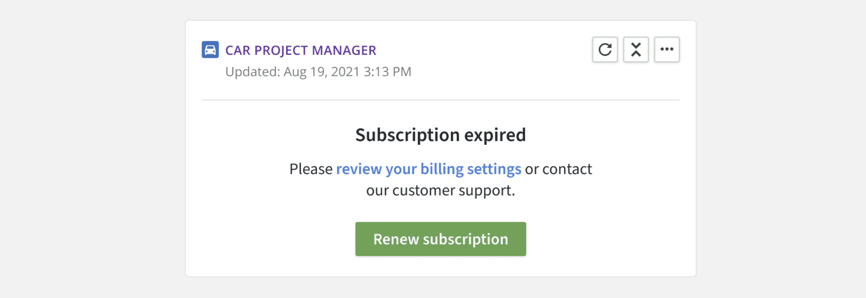Follow the review your billing settings link

(429, 169)
